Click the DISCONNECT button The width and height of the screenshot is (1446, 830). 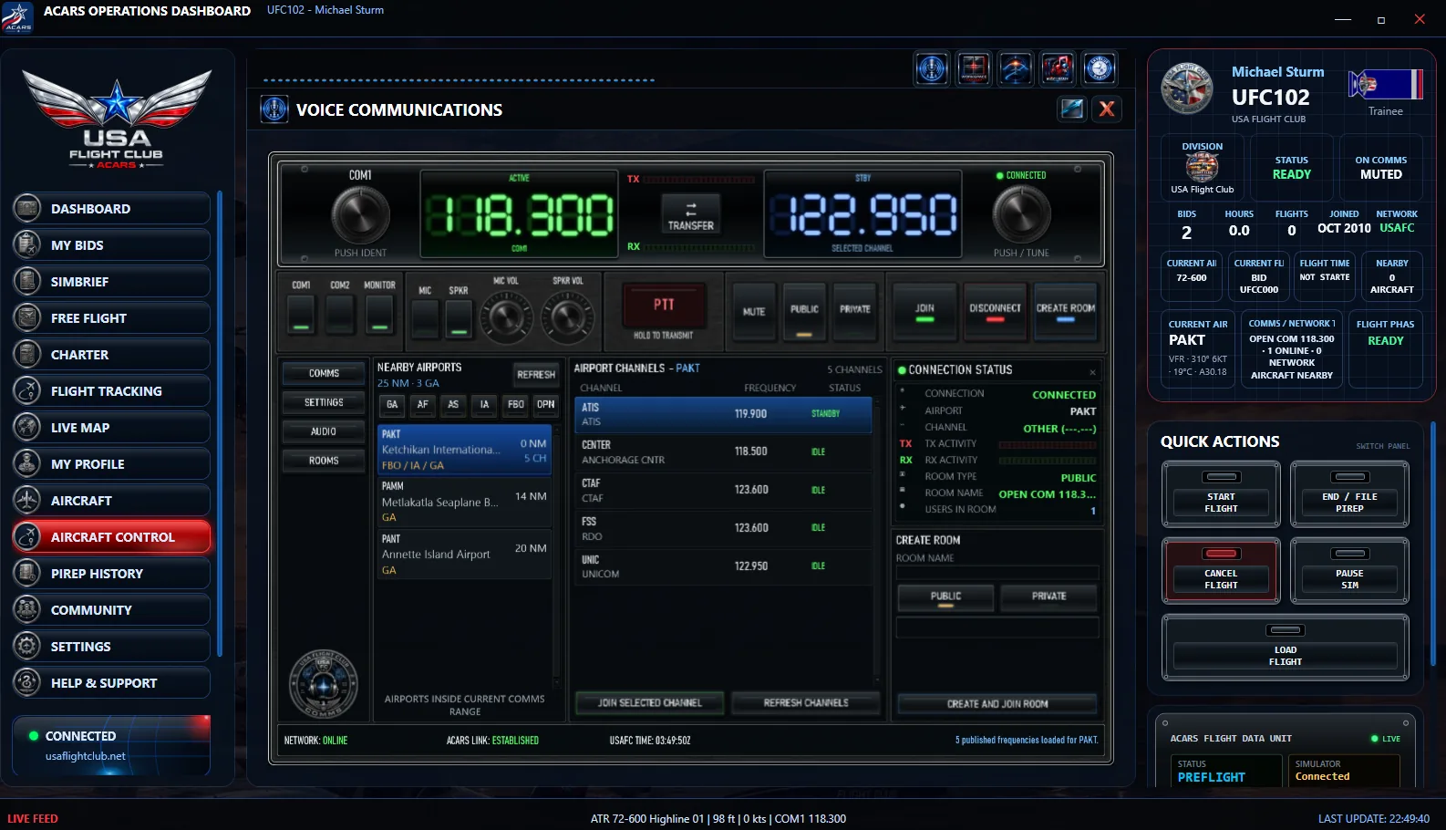point(995,312)
